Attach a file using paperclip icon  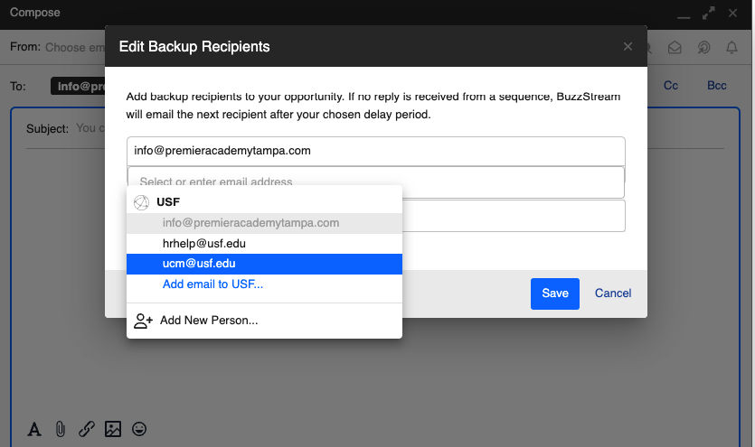(x=61, y=429)
